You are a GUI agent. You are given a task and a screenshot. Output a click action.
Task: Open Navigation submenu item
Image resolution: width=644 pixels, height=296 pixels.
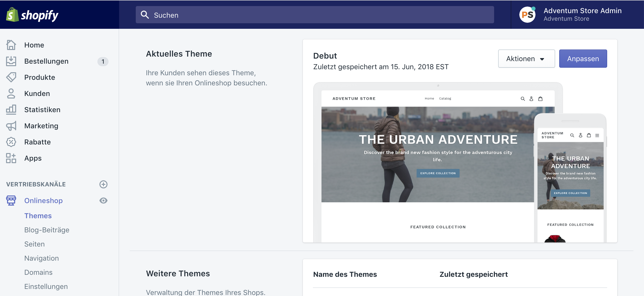(41, 258)
